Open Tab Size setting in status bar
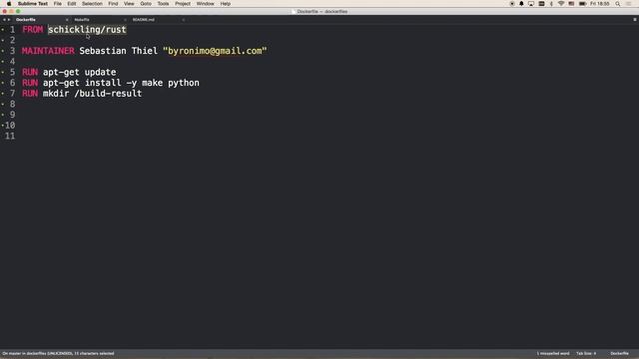The image size is (639, 359). (x=586, y=353)
